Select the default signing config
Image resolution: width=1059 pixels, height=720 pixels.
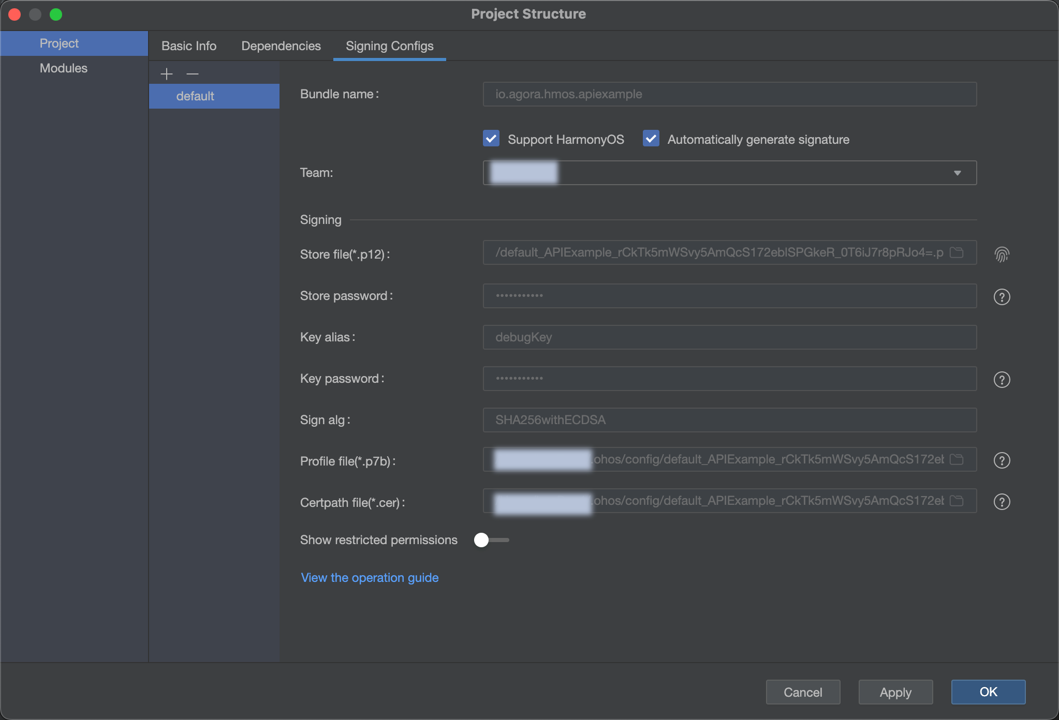pyautogui.click(x=214, y=96)
